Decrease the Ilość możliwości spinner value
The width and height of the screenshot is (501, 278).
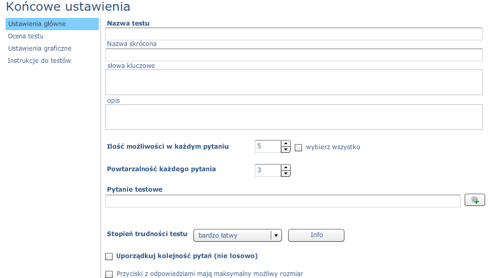click(x=286, y=149)
